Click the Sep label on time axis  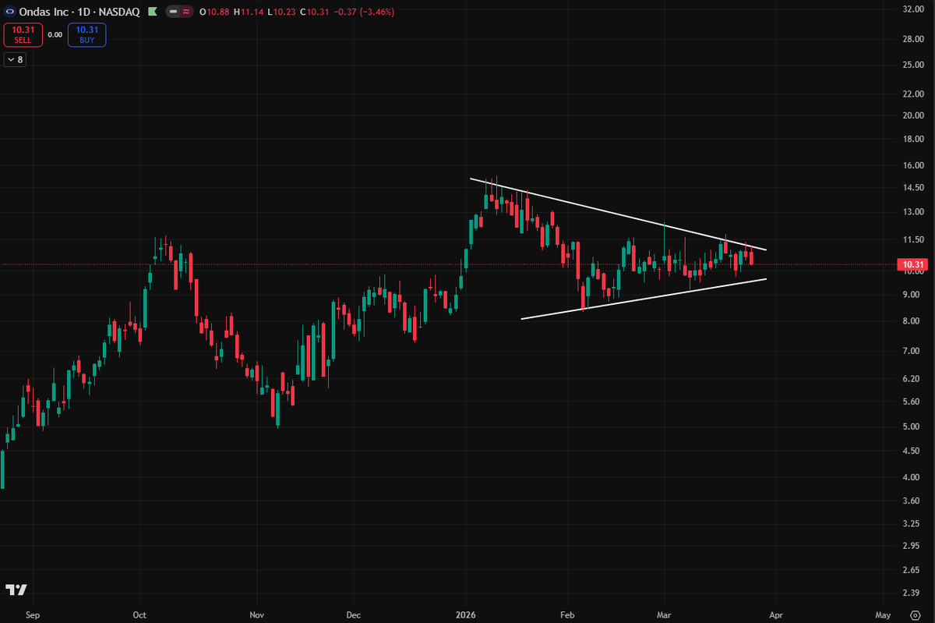[x=33, y=614]
